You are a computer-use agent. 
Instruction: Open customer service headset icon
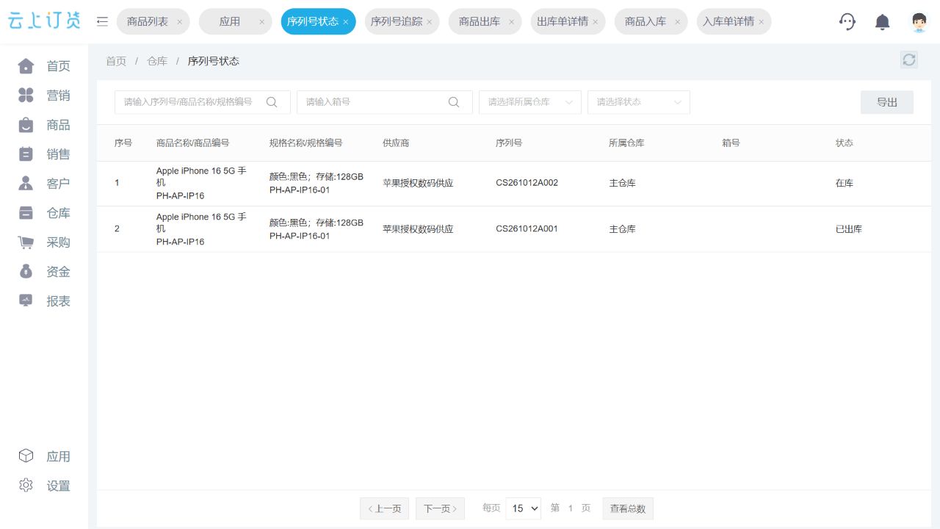pyautogui.click(x=847, y=22)
